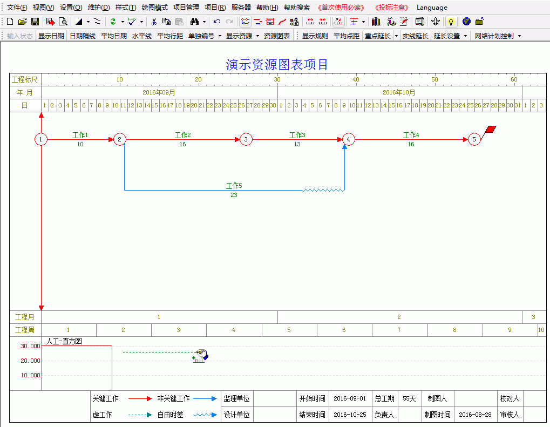550x427 pixels.
Task: Click the red curve line icon
Action: pyautogui.click(x=282, y=22)
